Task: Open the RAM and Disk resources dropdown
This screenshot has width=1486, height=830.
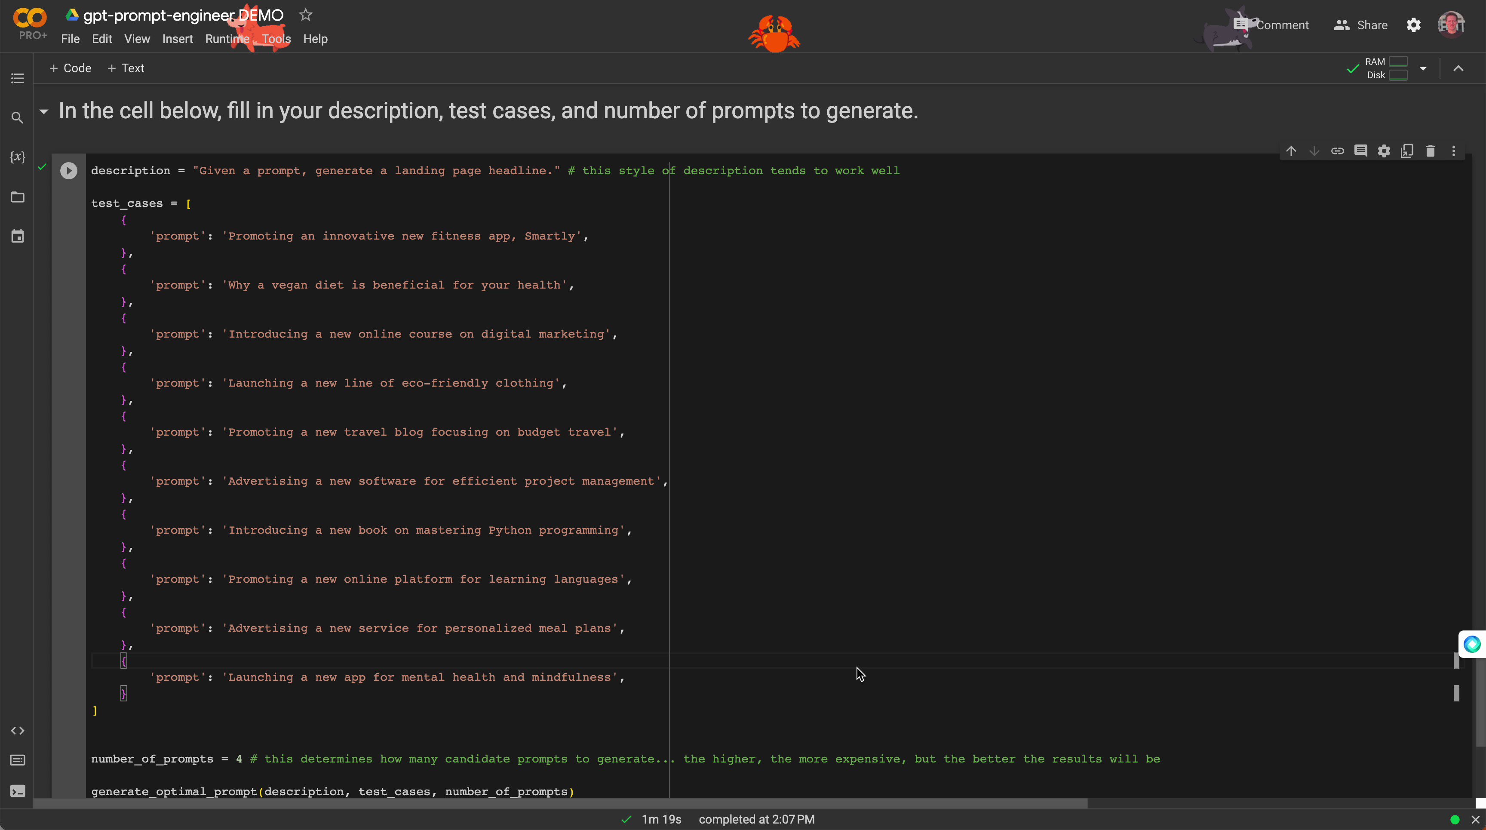Action: (x=1424, y=68)
